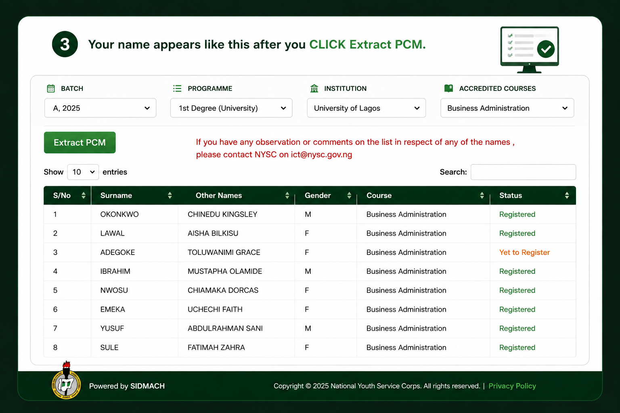This screenshot has width=620, height=413.
Task: Select the name TOLUWANIMI GRACE
Action: click(224, 252)
